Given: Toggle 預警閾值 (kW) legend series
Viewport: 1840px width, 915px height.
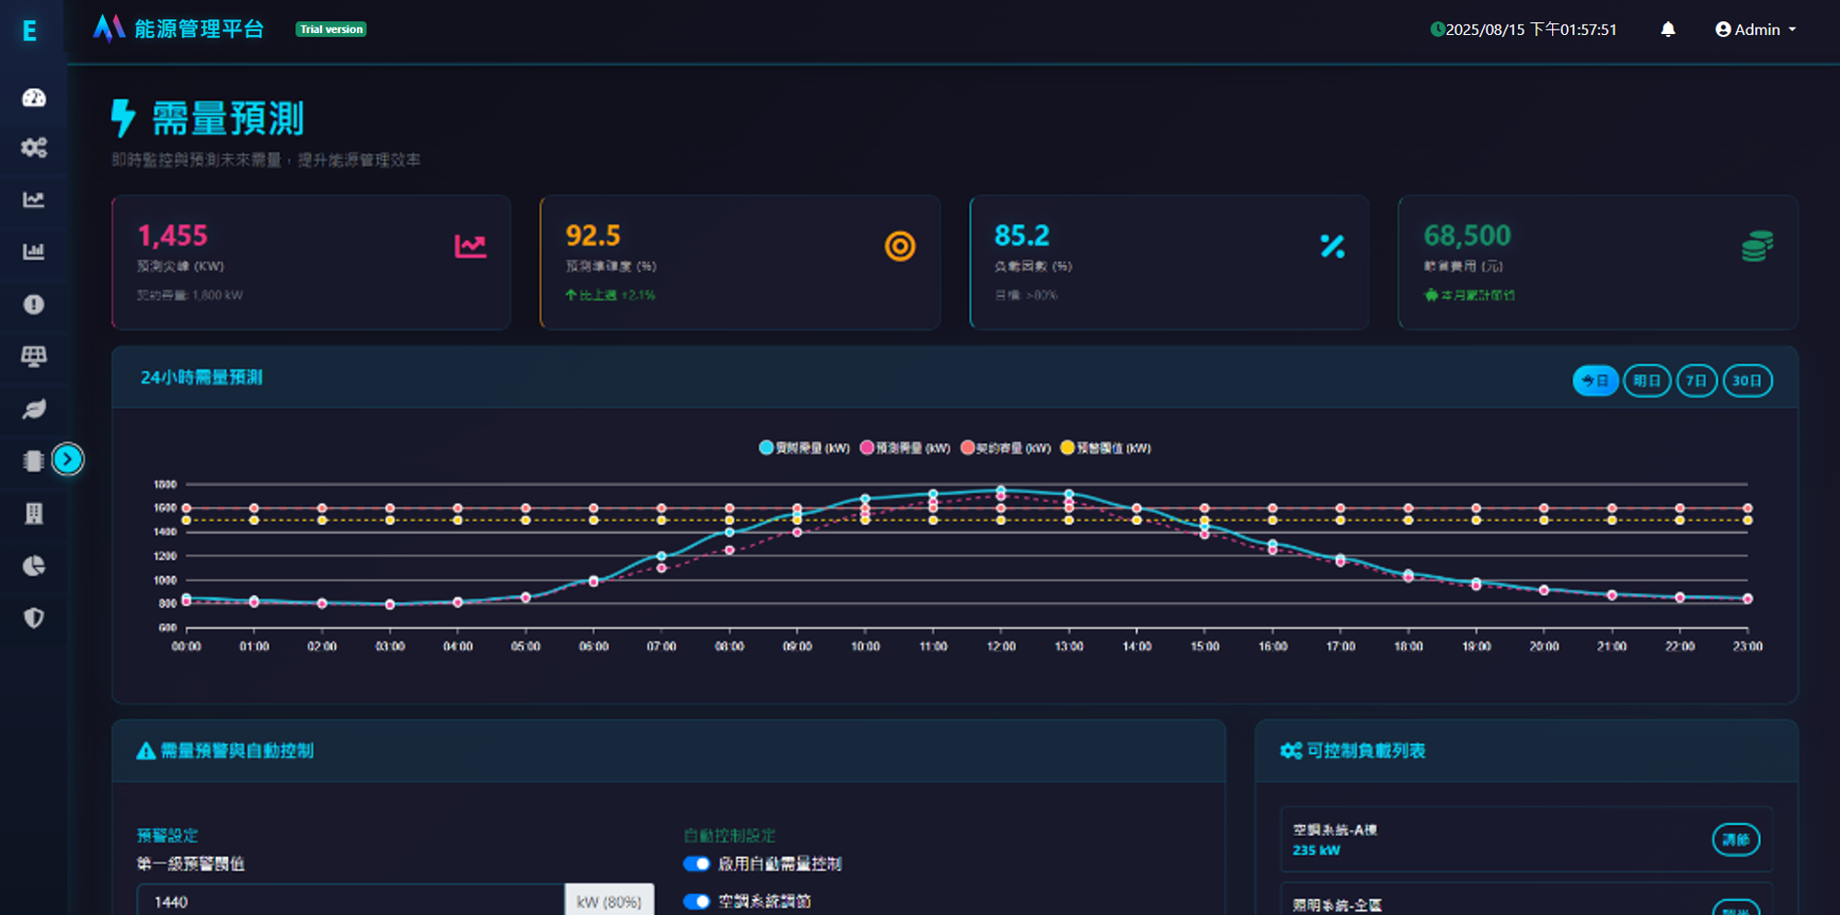Looking at the screenshot, I should click(x=1106, y=448).
